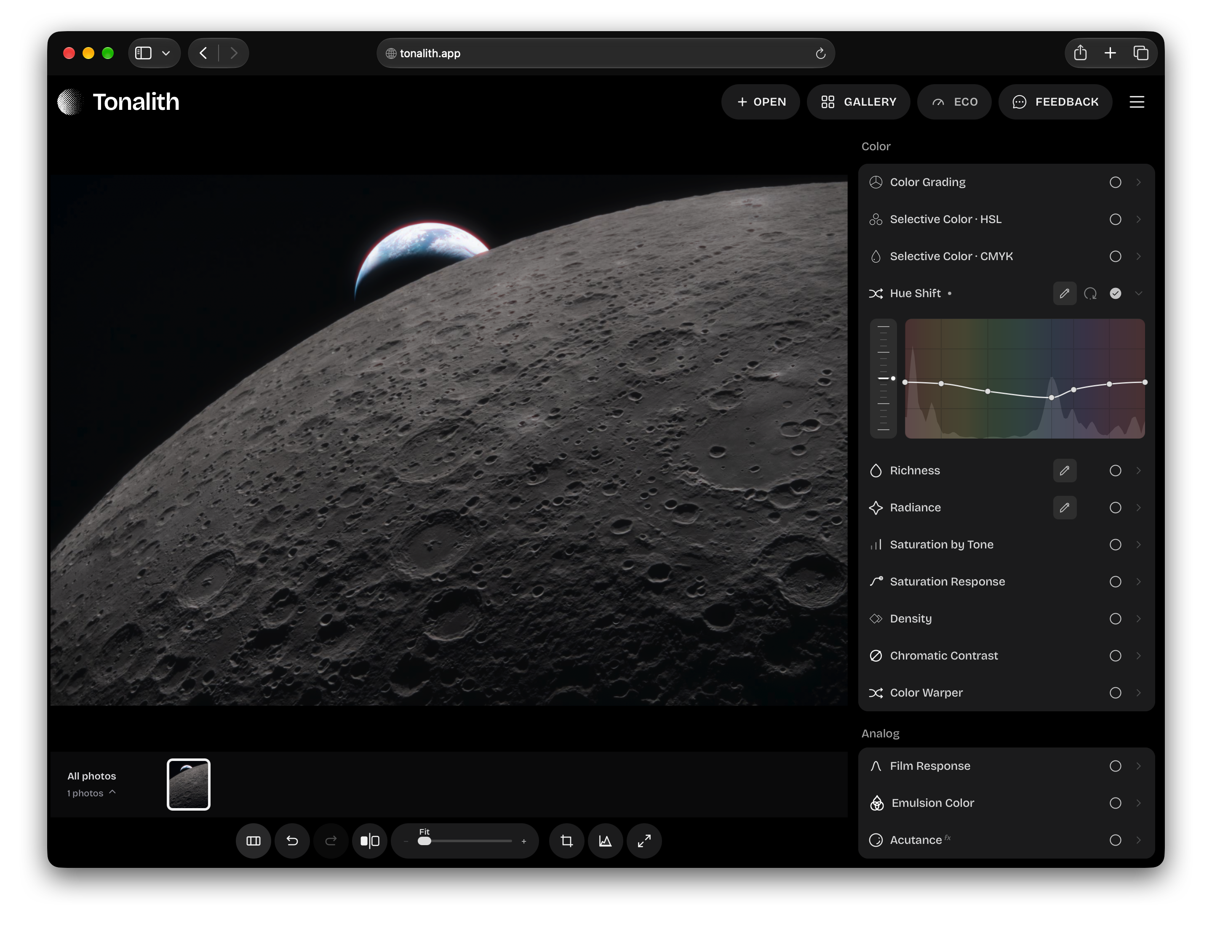Open the Selective Color · HSL row
Image resolution: width=1212 pixels, height=931 pixels.
tap(1006, 219)
